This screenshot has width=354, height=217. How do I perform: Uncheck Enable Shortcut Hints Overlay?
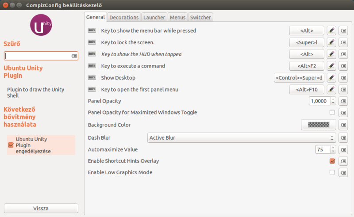tap(332, 161)
